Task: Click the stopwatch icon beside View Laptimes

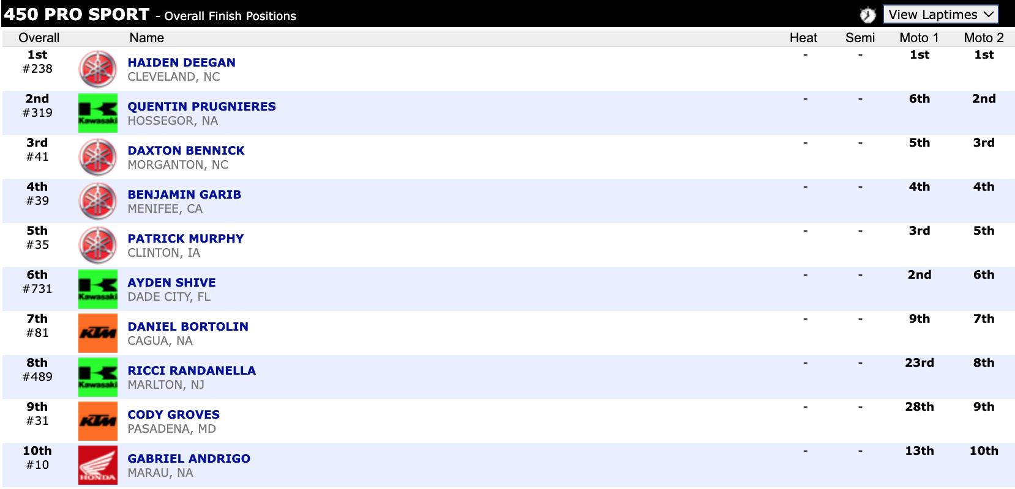Action: click(867, 15)
